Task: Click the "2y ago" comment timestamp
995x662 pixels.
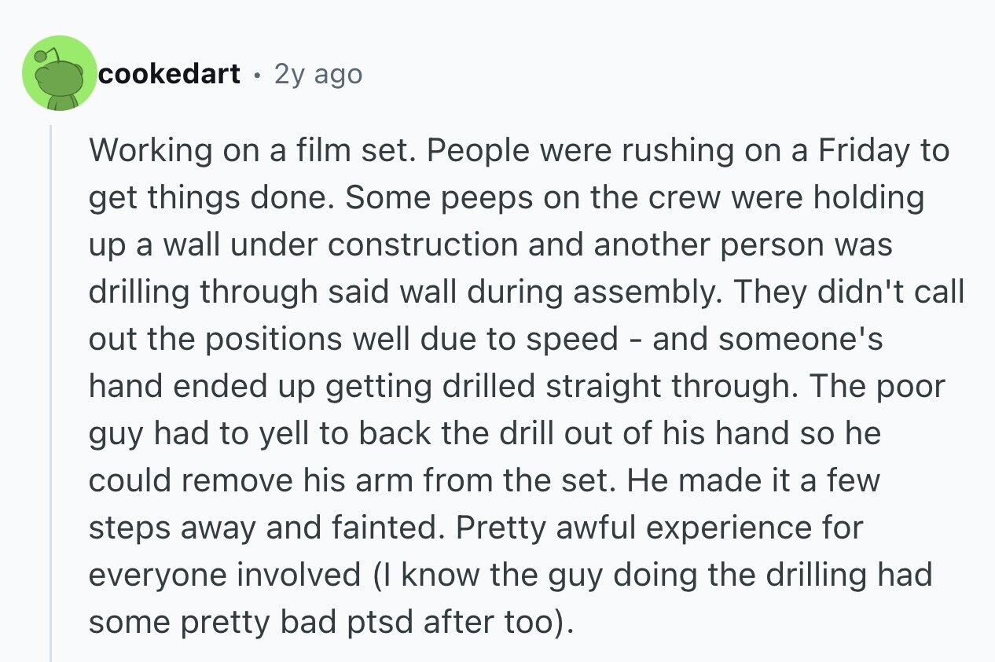Action: point(318,74)
